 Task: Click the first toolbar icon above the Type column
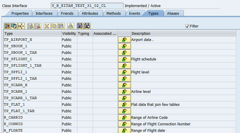coord(7,26)
